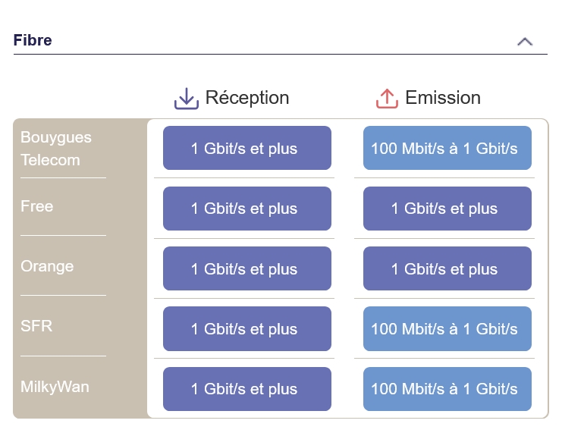Viewport: 562px width, 433px height.
Task: Select Bouygues Telecom emission 100 Mbit/s badge
Action: pyautogui.click(x=447, y=148)
